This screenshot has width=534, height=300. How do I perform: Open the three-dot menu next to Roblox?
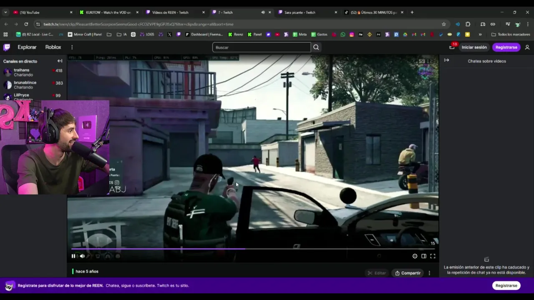tap(72, 47)
